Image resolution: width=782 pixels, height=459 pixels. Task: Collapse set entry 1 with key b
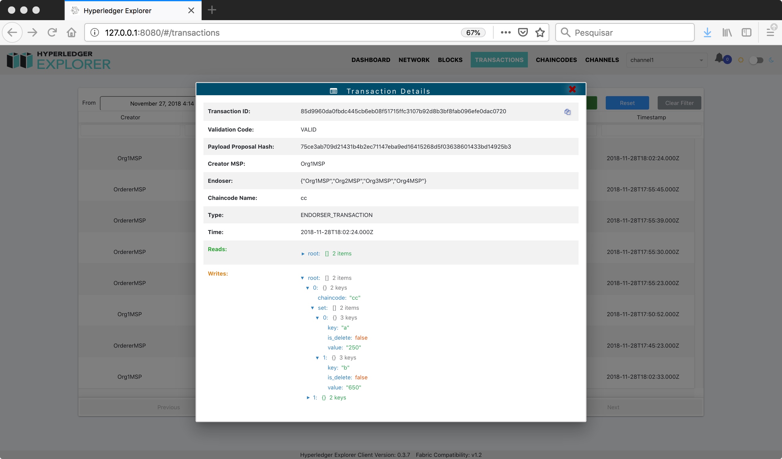[x=317, y=358]
